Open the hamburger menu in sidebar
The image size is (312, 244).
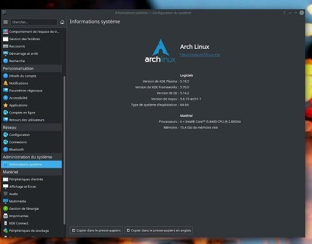click(5, 22)
